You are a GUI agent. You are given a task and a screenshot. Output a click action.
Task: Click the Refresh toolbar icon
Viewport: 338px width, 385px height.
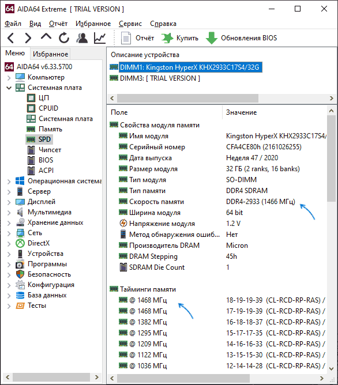pos(64,38)
